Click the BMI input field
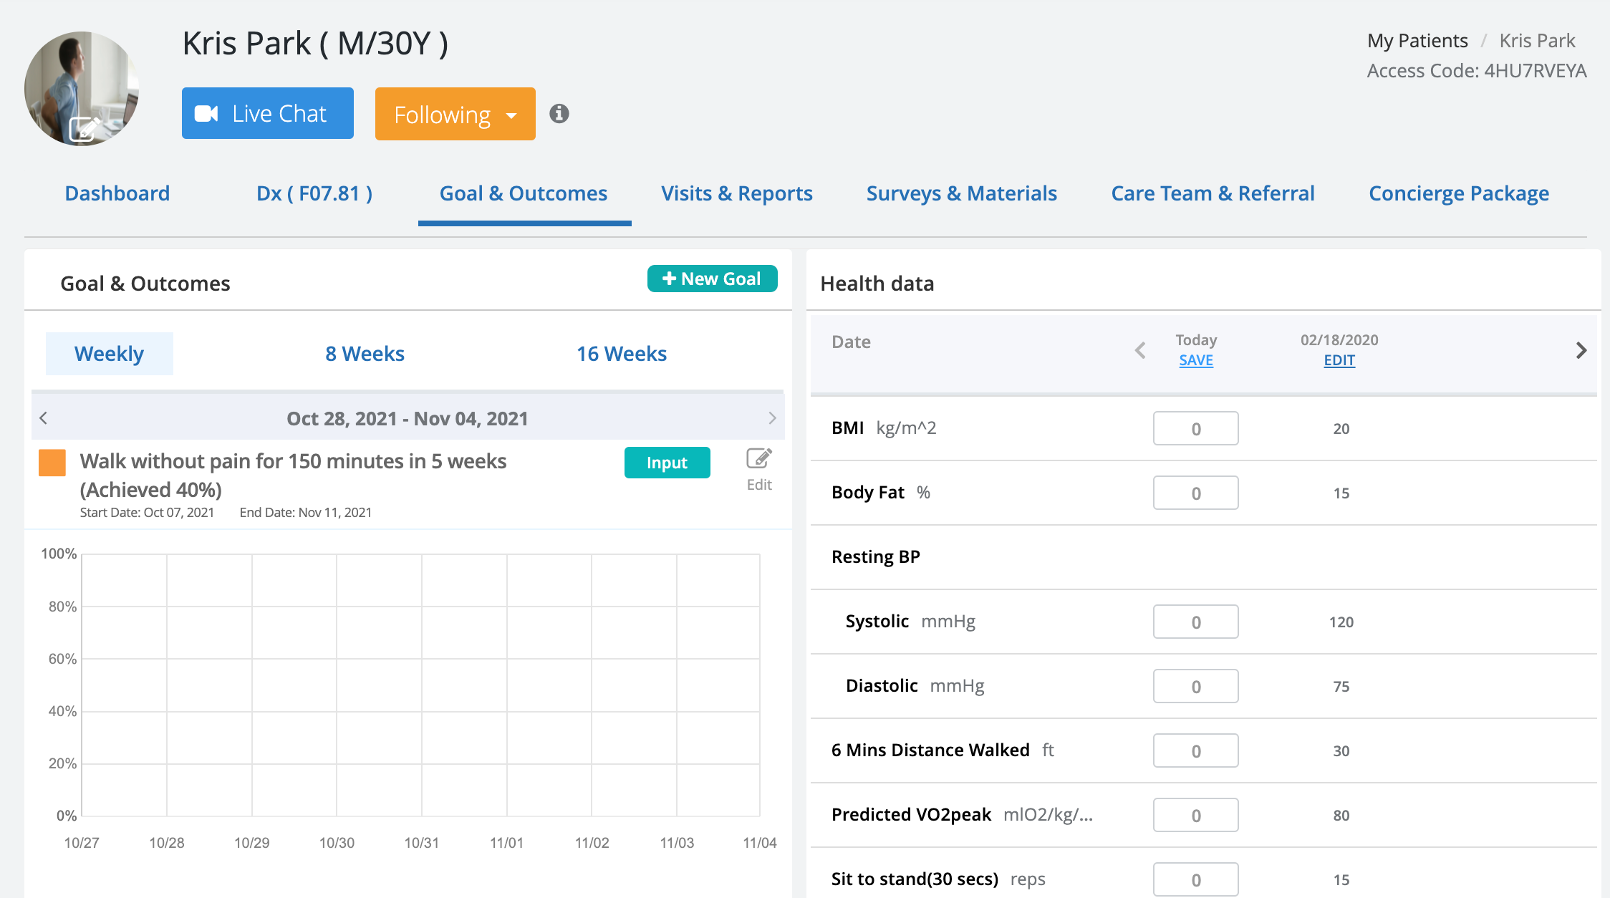Screen dimensions: 1610x898 [x=1195, y=428]
